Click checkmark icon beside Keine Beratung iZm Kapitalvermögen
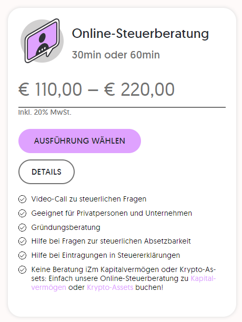The height and width of the screenshot is (322, 242). coord(23,269)
